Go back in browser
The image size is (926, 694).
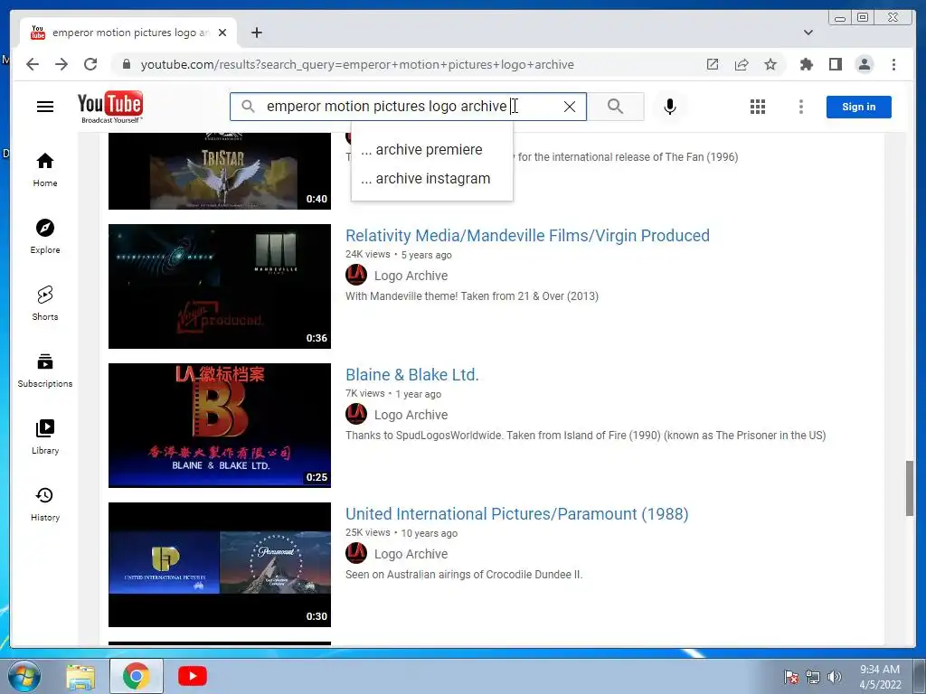pos(33,64)
